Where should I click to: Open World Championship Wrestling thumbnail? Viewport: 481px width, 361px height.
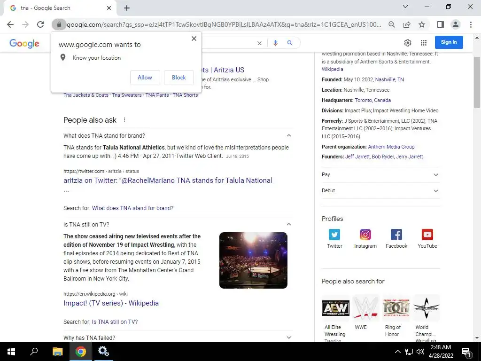click(x=427, y=308)
